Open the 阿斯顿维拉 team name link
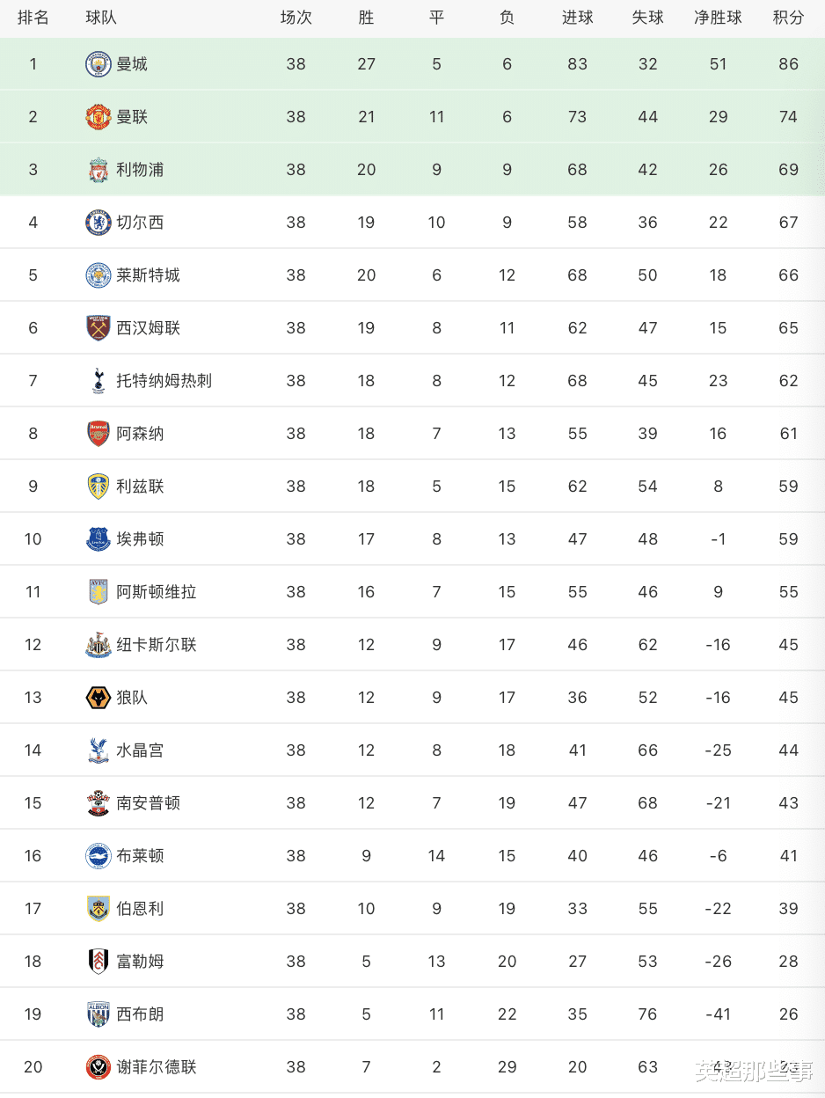The width and height of the screenshot is (825, 1098). tap(157, 592)
